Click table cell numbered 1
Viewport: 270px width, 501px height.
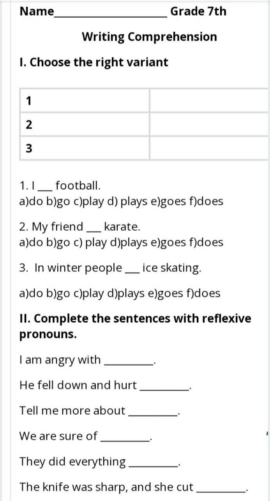point(85,100)
